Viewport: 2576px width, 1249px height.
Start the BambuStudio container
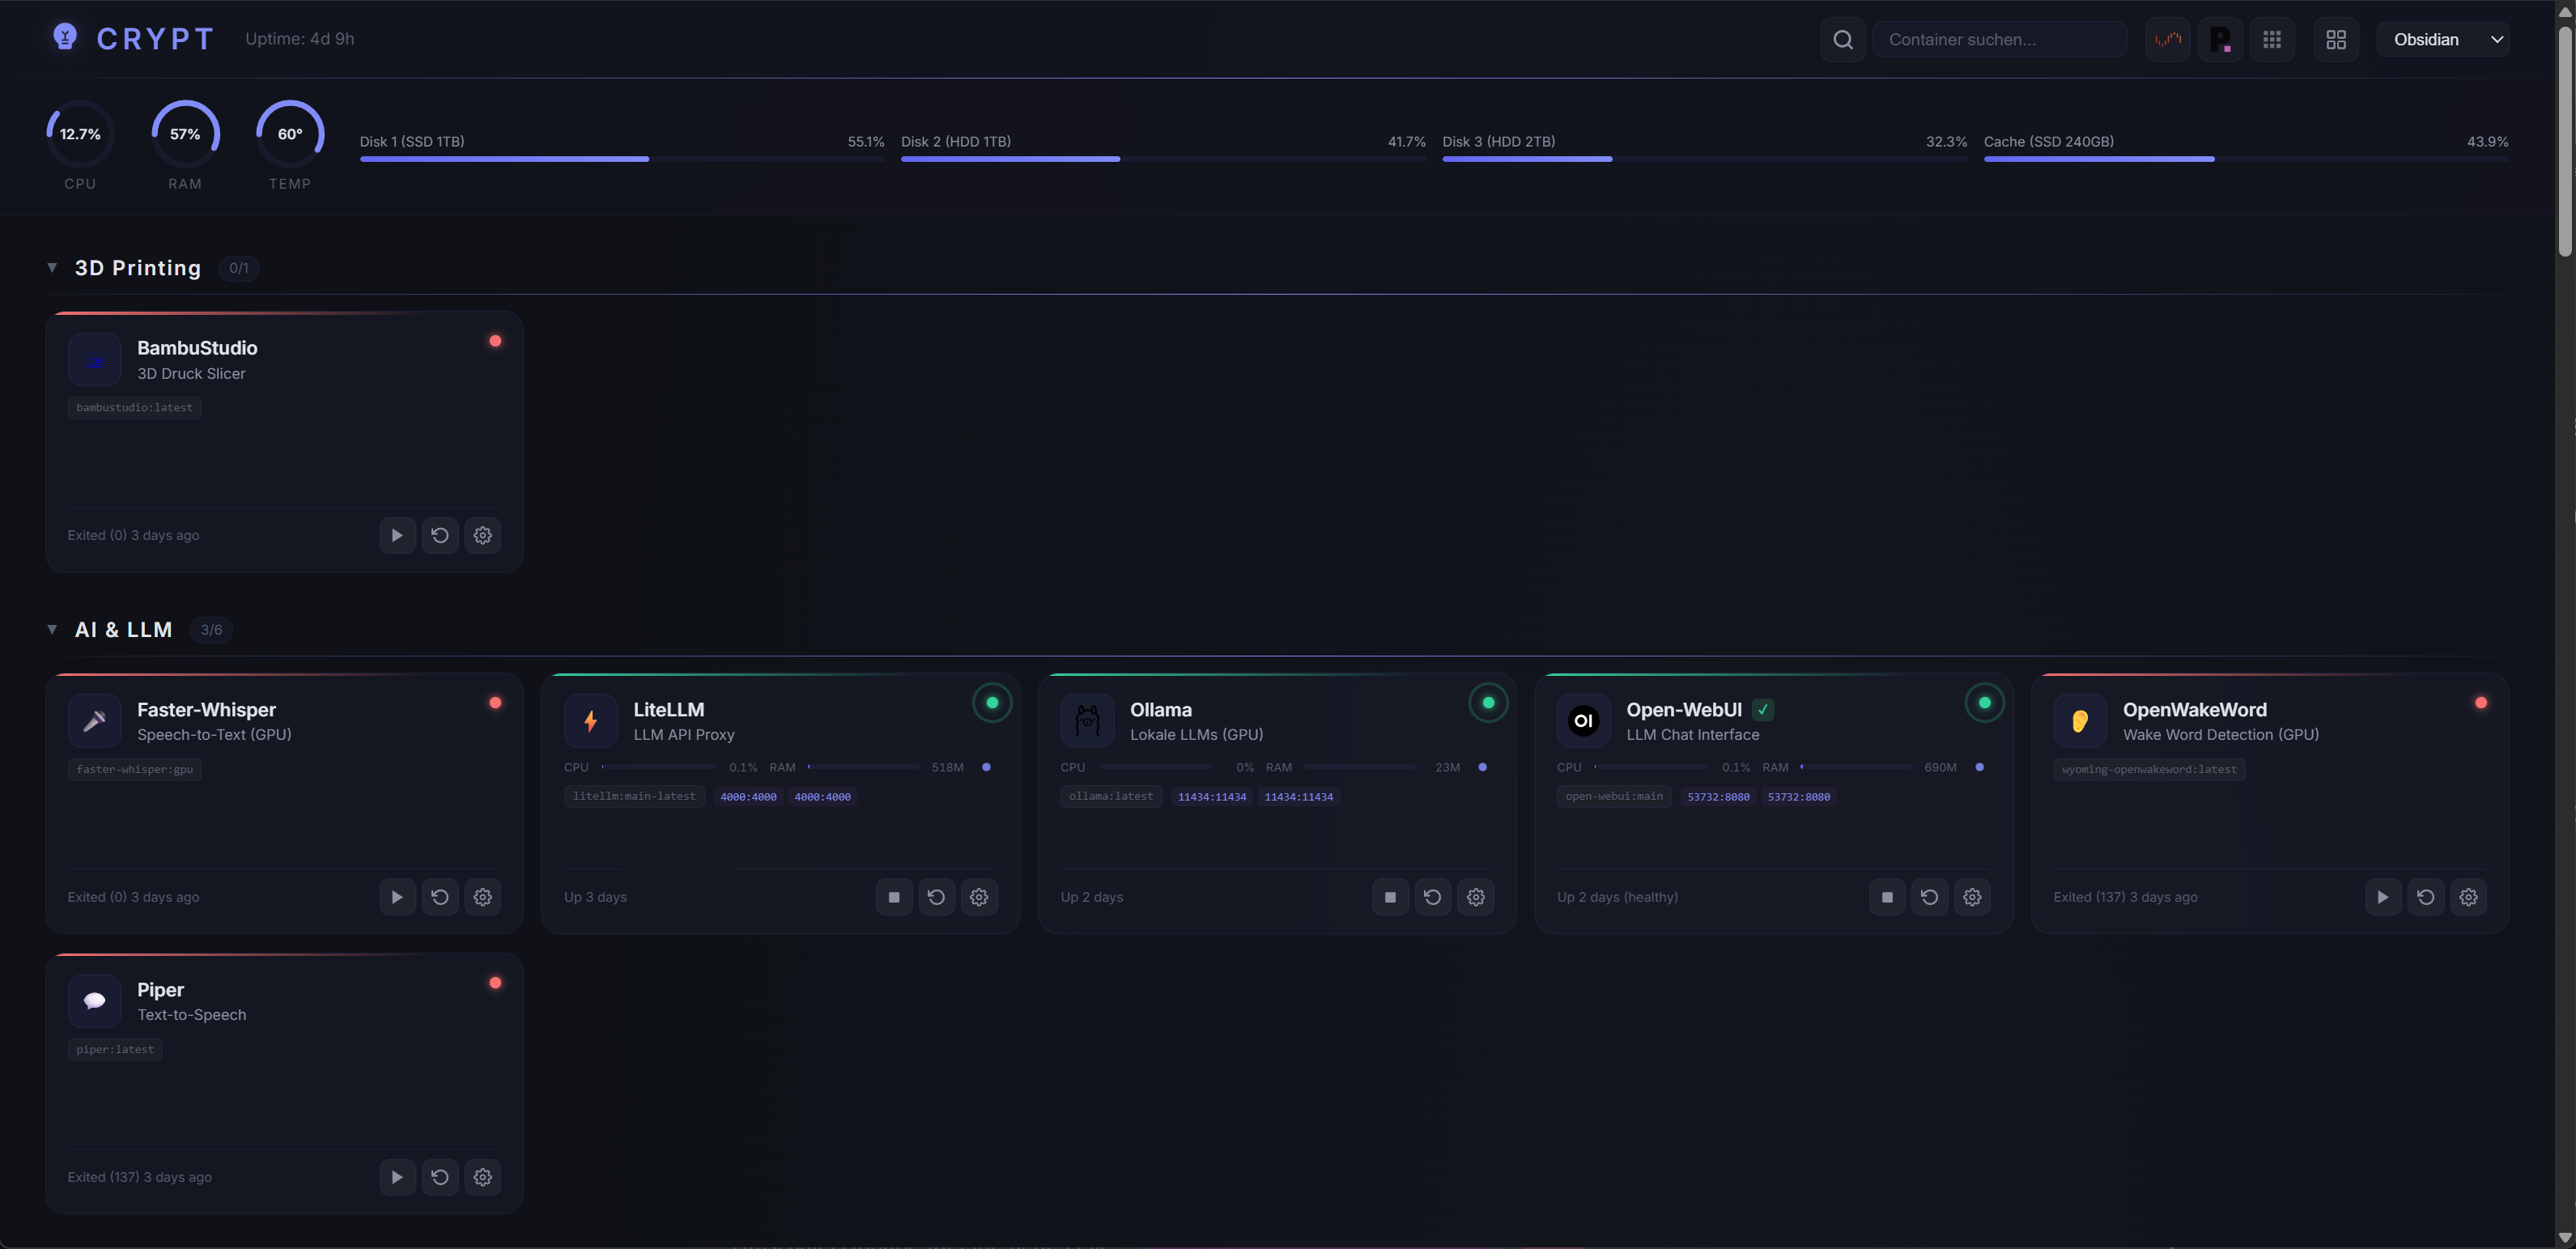[x=397, y=535]
